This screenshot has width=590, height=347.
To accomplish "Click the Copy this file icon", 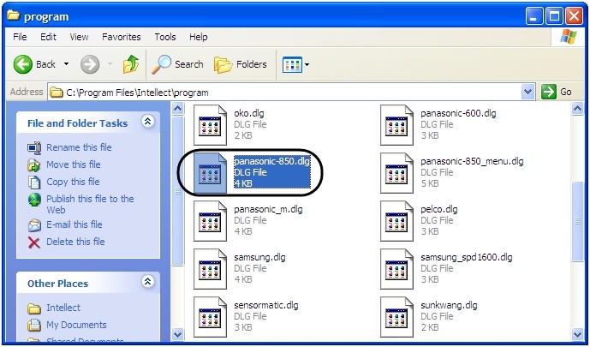I will tap(34, 182).
